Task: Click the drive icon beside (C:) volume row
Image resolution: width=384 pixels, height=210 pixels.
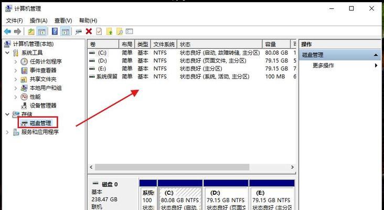Action: 92,52
